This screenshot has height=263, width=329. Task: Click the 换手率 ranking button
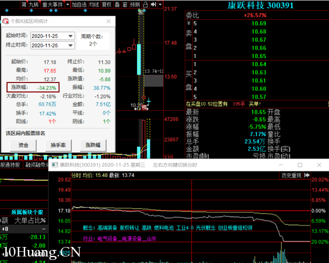point(58,145)
